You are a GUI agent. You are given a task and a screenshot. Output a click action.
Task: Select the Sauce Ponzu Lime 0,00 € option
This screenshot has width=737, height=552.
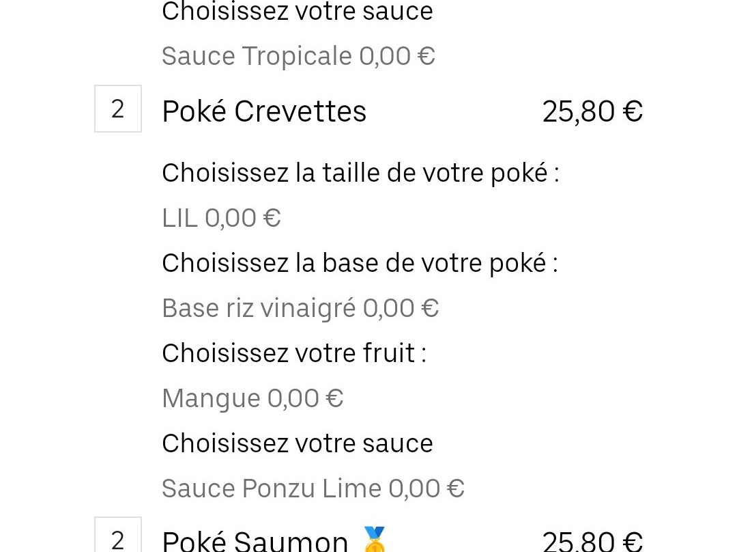point(313,488)
